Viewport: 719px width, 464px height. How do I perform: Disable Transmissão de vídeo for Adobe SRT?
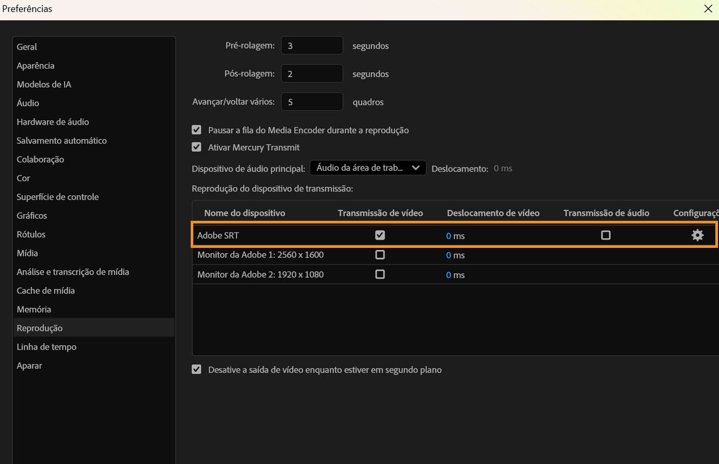380,234
